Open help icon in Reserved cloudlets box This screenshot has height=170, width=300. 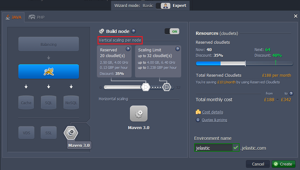[x=128, y=49]
